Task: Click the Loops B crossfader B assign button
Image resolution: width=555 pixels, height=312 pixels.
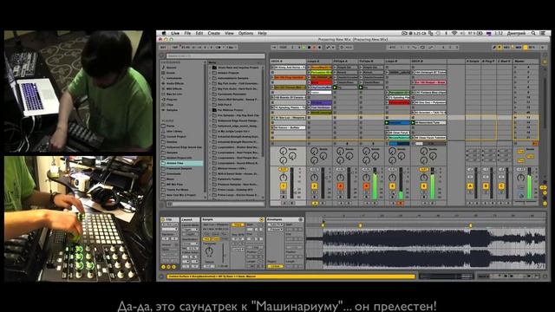Action: (400, 204)
